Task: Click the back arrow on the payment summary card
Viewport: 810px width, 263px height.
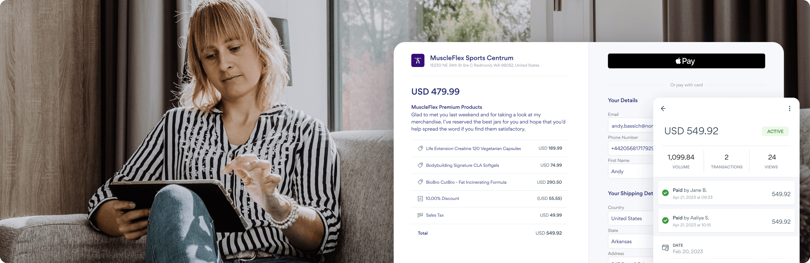Action: pos(663,109)
